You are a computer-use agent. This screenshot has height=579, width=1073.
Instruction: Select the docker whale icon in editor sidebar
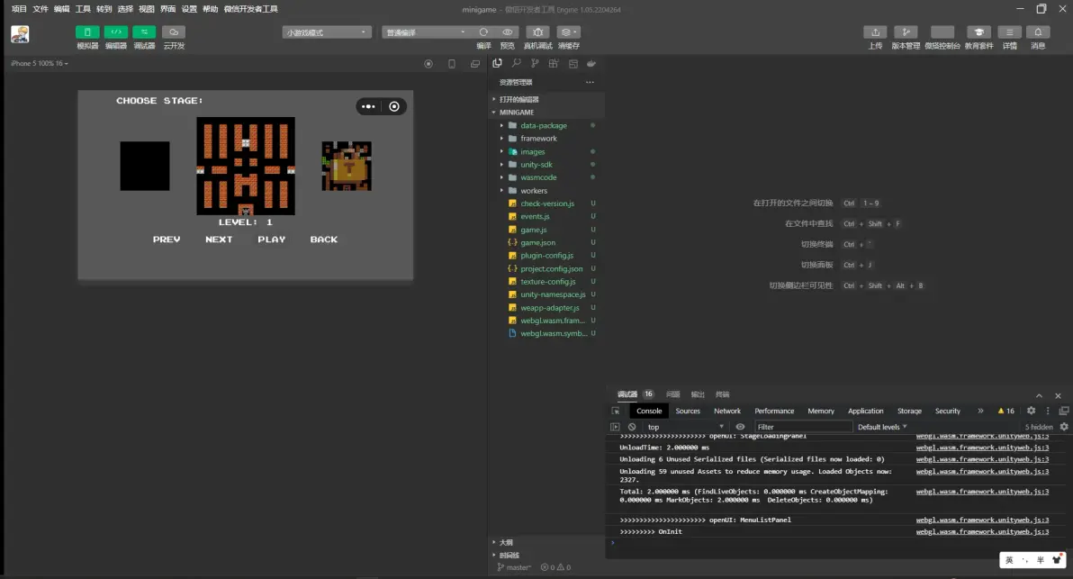coord(591,64)
